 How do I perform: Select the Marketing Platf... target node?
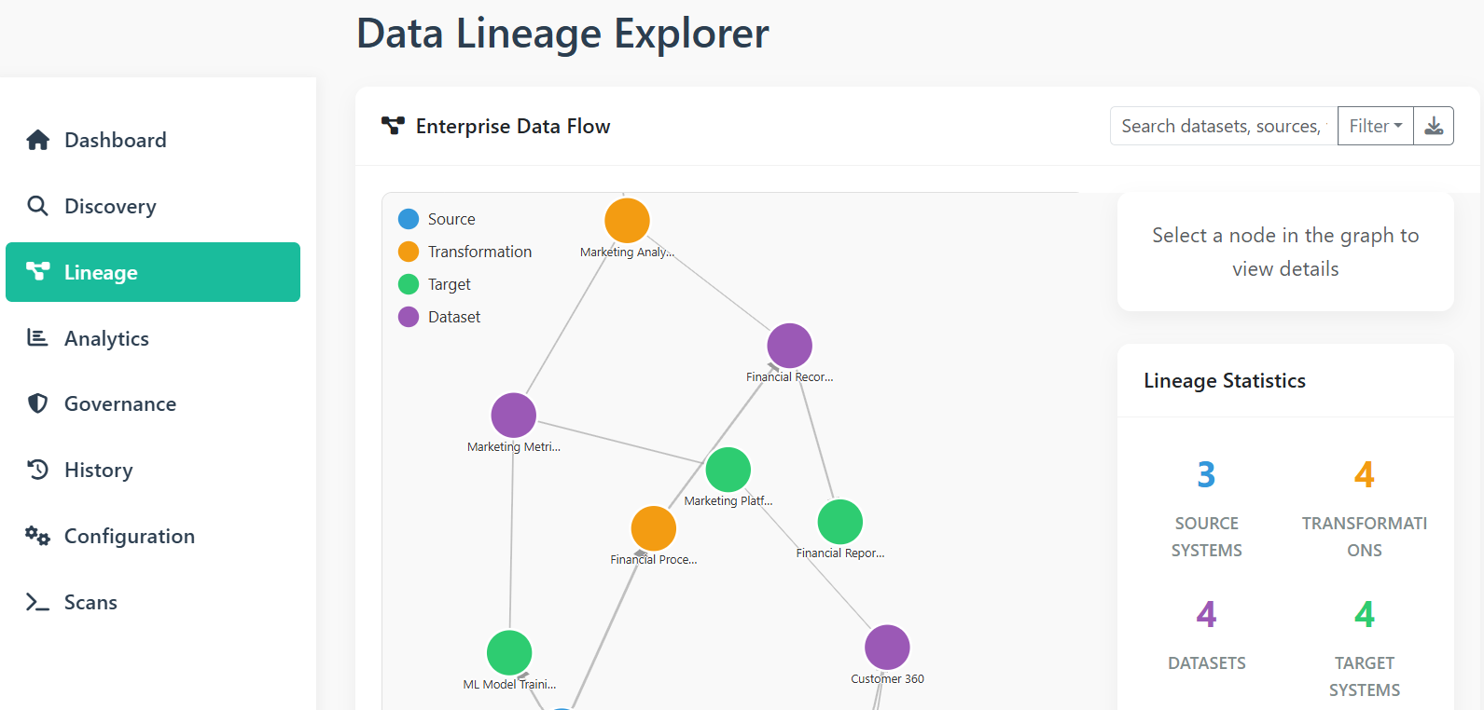[x=728, y=470]
